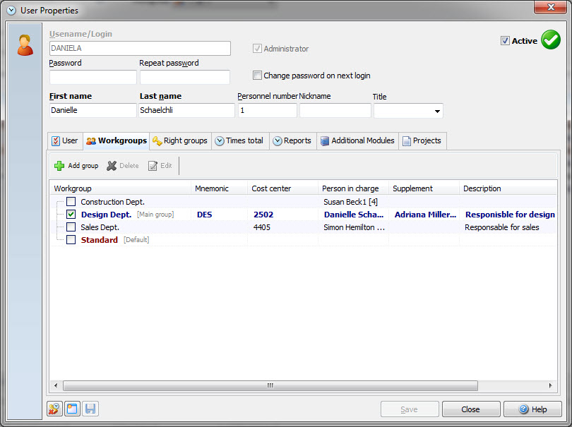
Task: Open Help with the Help button
Action: click(x=532, y=409)
